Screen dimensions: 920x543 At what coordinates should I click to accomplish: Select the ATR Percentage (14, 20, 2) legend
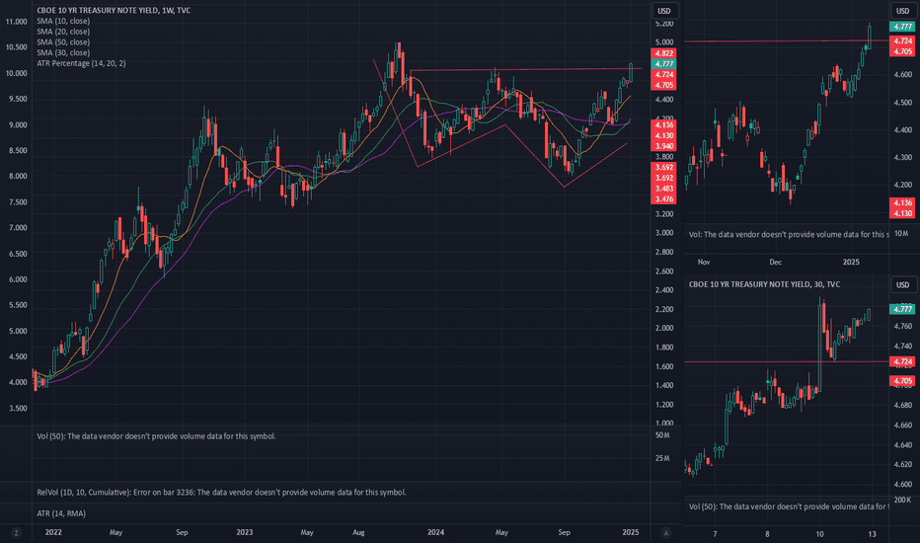click(x=81, y=63)
